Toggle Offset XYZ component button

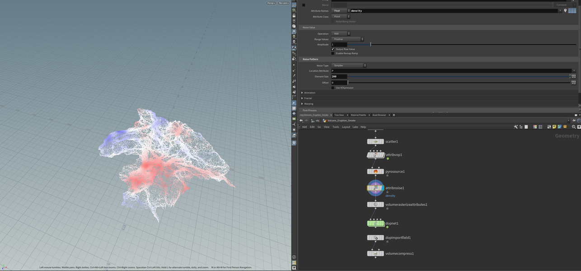573,83
